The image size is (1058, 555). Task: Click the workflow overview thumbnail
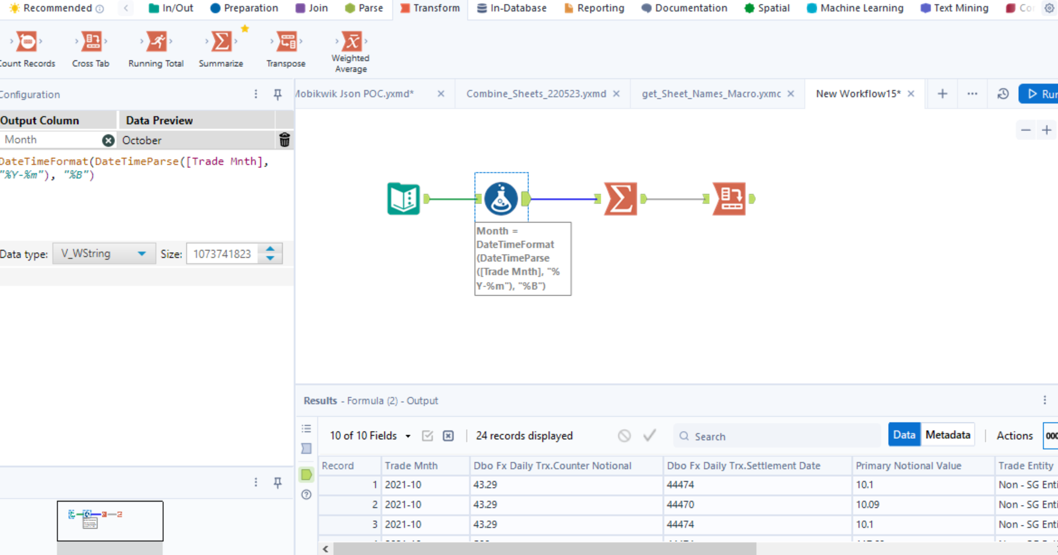click(x=110, y=521)
